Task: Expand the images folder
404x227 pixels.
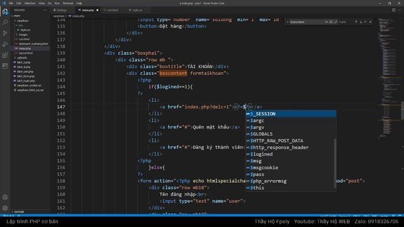Action: pos(17,35)
